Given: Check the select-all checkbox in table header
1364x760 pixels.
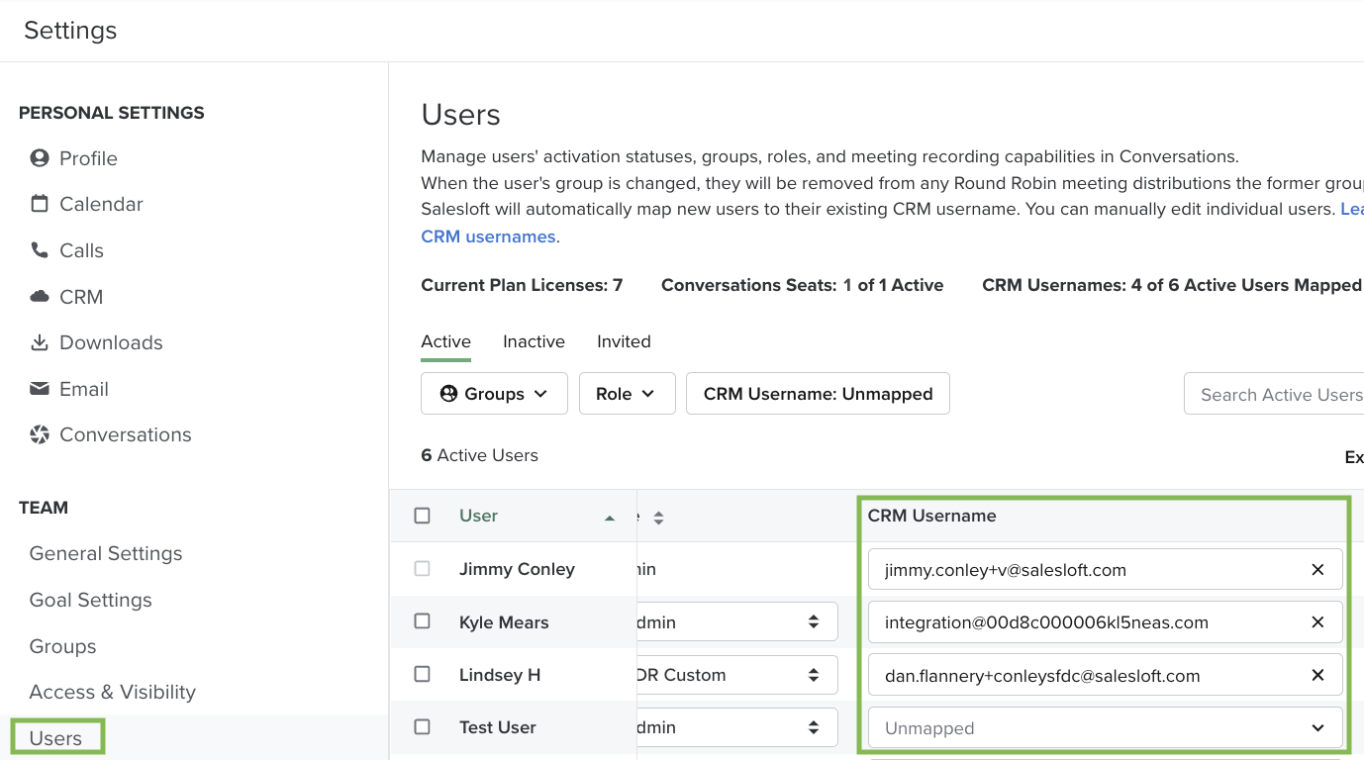Looking at the screenshot, I should tap(422, 515).
